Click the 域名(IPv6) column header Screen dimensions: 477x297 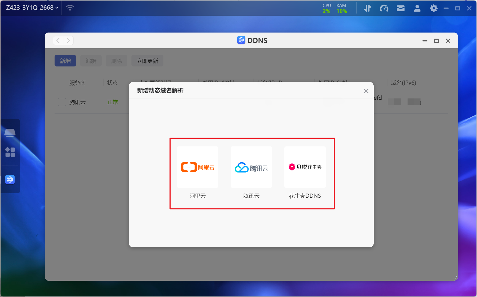pyautogui.click(x=403, y=83)
